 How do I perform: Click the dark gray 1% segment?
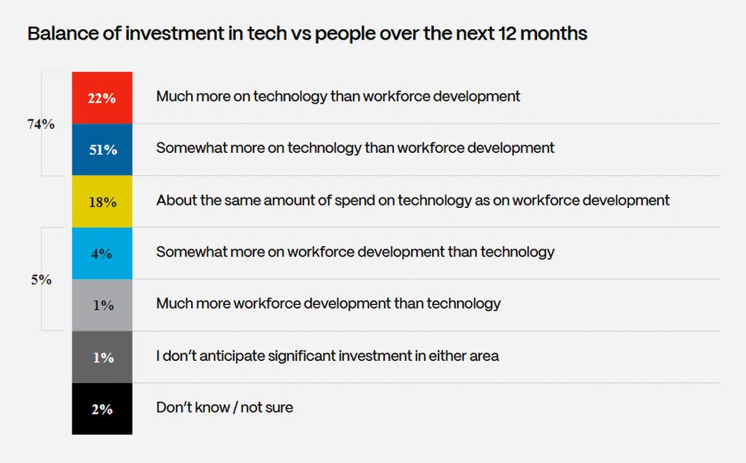[x=101, y=357]
